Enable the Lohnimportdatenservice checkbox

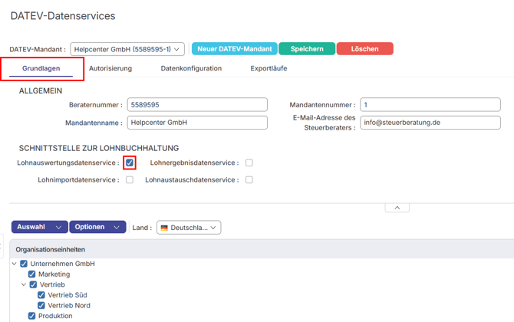[130, 180]
